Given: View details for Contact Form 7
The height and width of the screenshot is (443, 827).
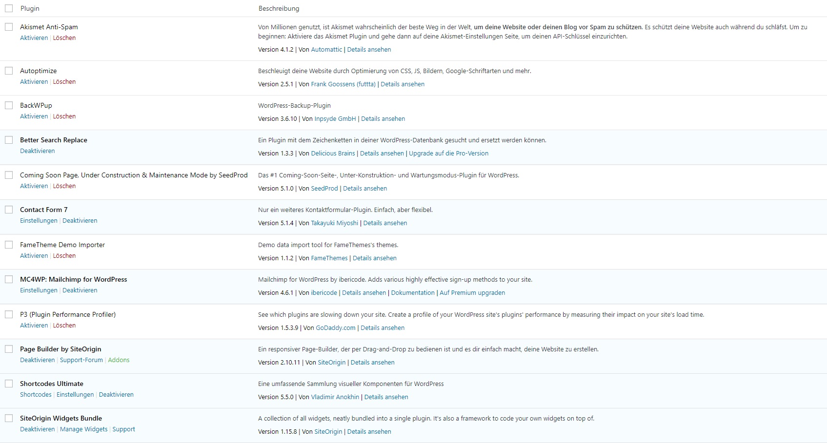Looking at the screenshot, I should [x=385, y=223].
